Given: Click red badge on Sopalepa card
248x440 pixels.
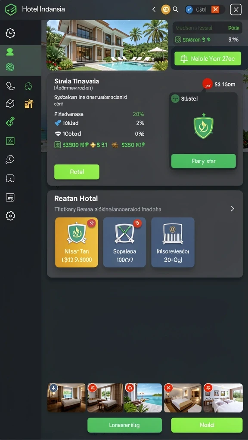Looking at the screenshot, I should [x=137, y=223].
